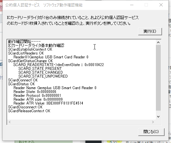Screen dimensions: 171x143
Task: Click the 実行(E) button
Action: point(150,31)
